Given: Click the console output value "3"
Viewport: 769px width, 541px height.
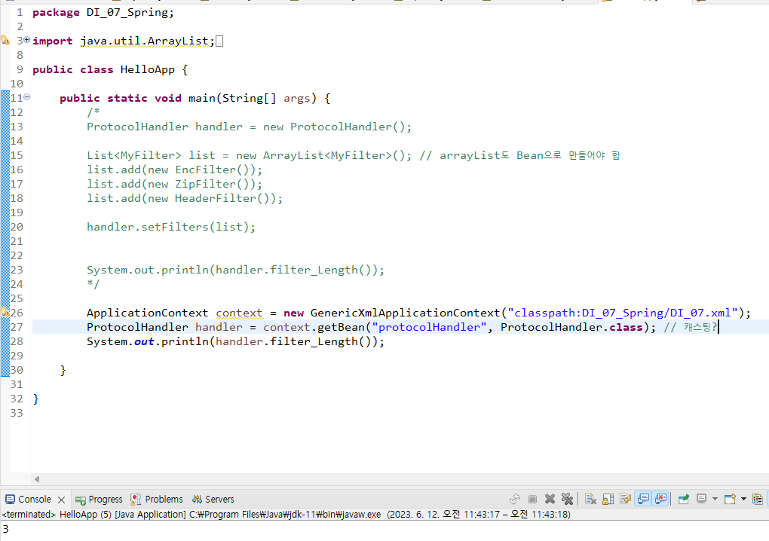Looking at the screenshot, I should (5, 529).
